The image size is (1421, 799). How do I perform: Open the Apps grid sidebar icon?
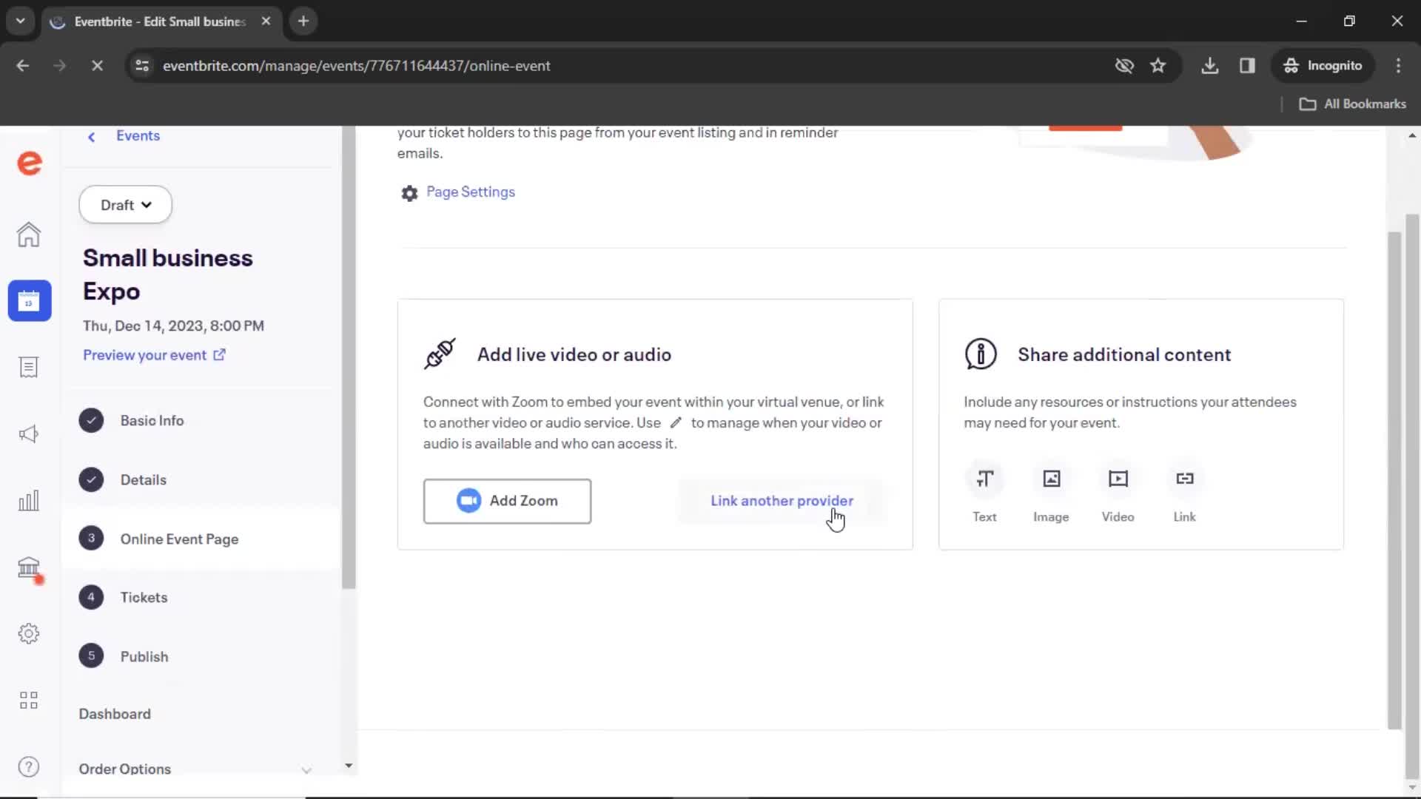29,700
